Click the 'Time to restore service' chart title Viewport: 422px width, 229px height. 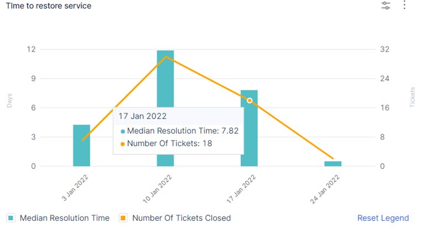click(x=49, y=6)
